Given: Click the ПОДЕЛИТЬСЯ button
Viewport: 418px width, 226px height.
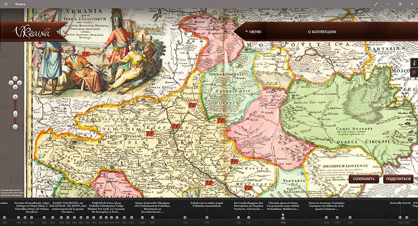Looking at the screenshot, I should pyautogui.click(x=398, y=179).
